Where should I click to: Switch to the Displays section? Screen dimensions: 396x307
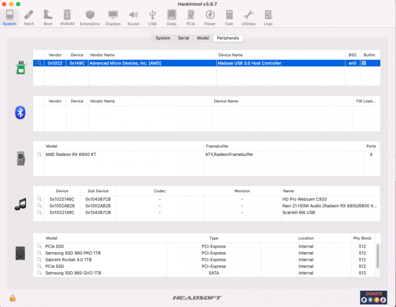(113, 17)
